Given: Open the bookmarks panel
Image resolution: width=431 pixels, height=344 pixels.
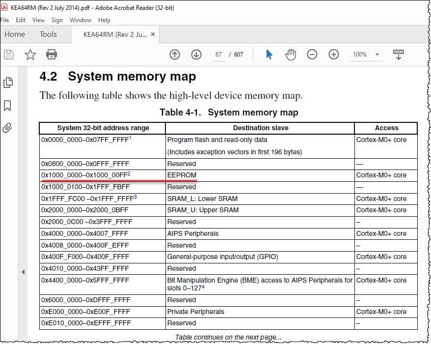Looking at the screenshot, I should pyautogui.click(x=8, y=105).
